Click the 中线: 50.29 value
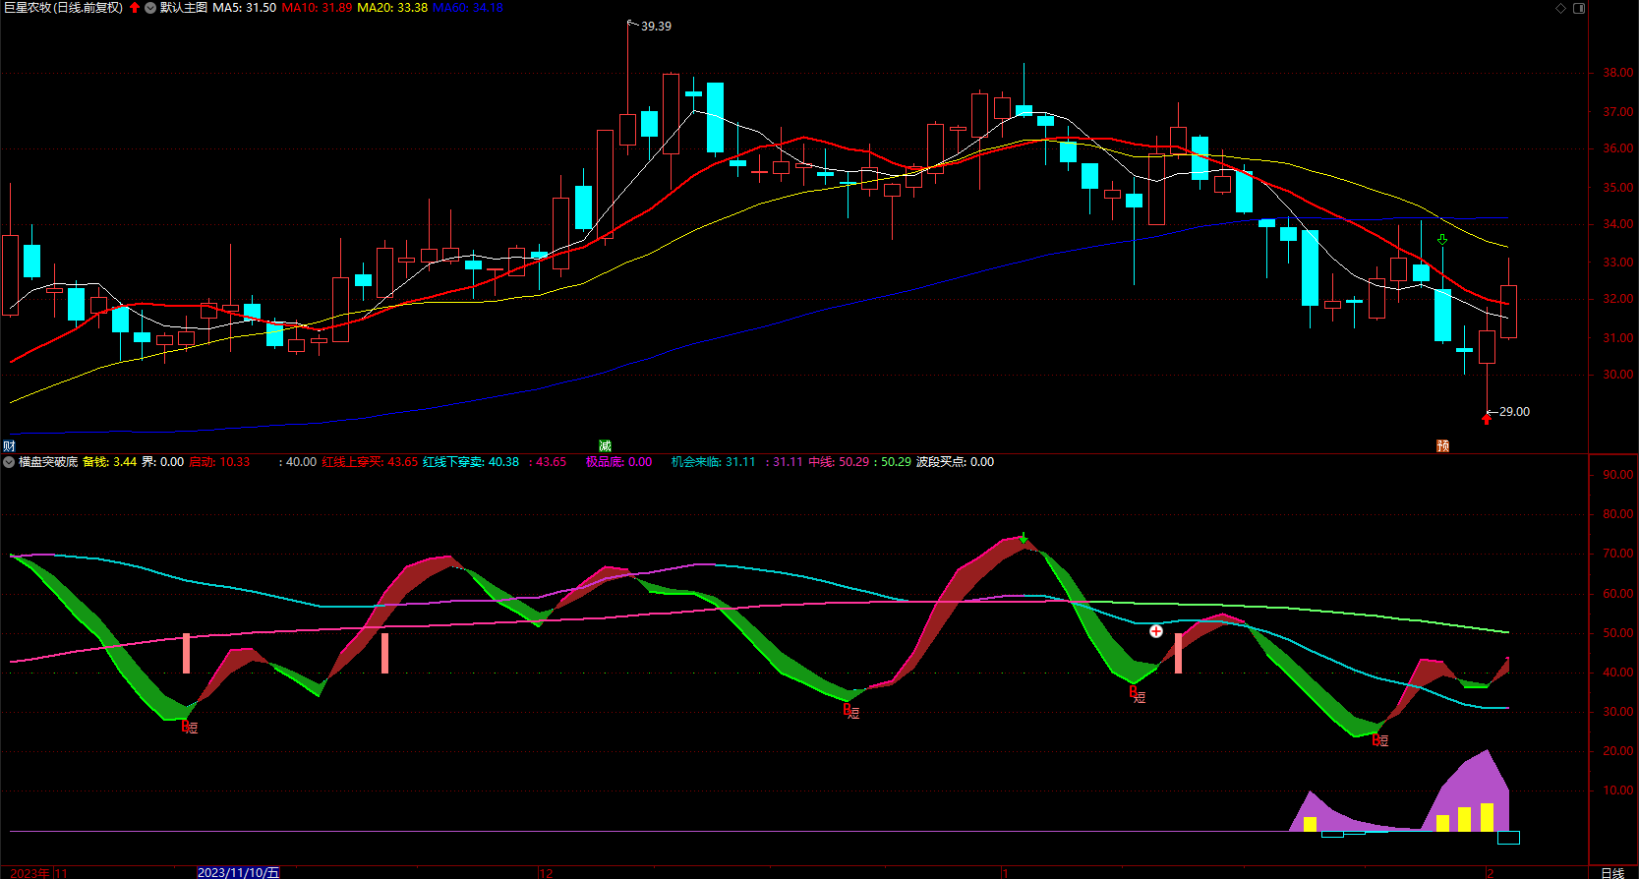 839,462
